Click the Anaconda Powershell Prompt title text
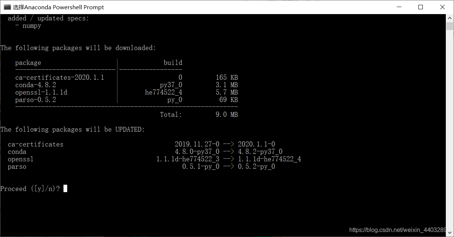The height and width of the screenshot is (237, 454). pyautogui.click(x=58, y=7)
